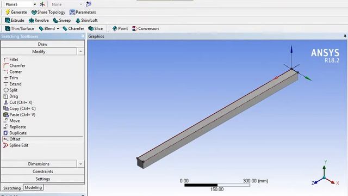Screen dimensions: 348x196
Task: Open the Constraints toolbox section
Action: (42, 171)
